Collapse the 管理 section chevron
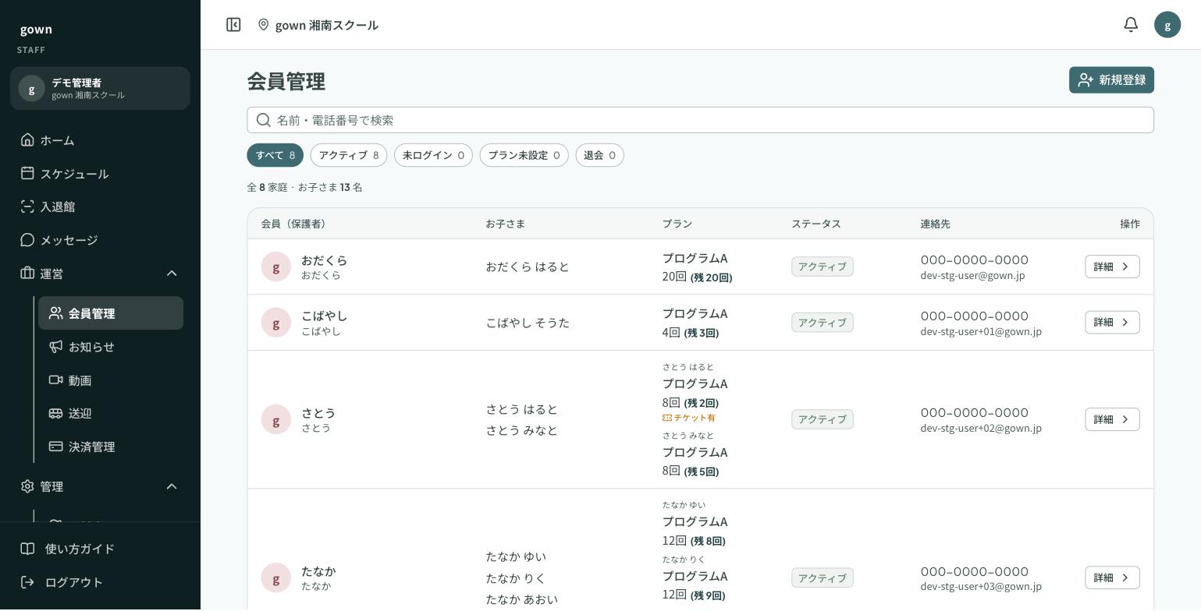This screenshot has width=1201, height=611. coord(172,486)
